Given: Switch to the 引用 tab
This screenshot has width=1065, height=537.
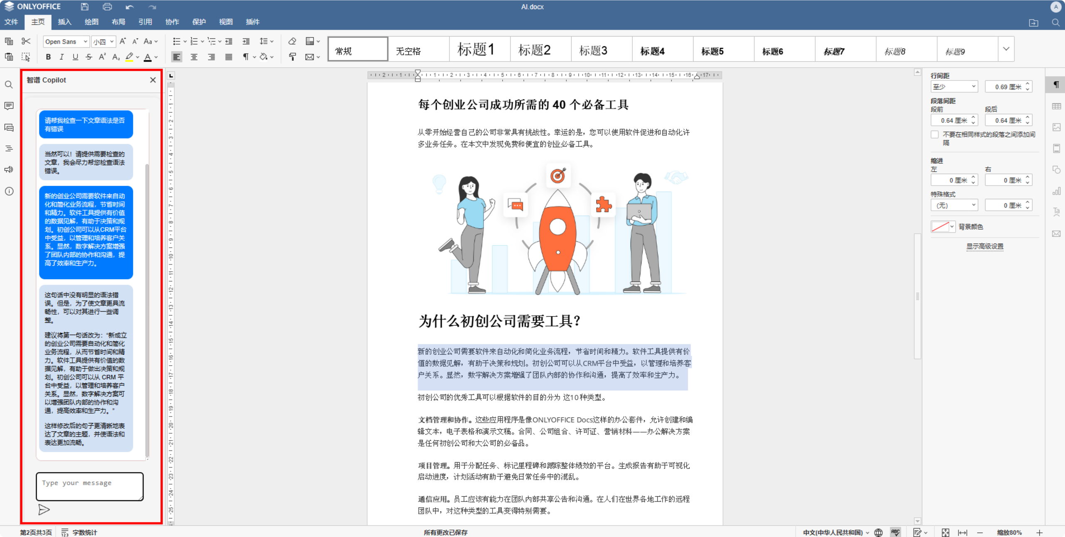Looking at the screenshot, I should 145,22.
